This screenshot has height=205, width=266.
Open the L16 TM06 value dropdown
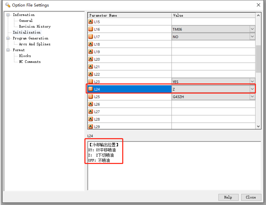(252, 29)
